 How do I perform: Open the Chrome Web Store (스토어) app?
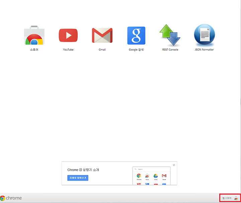pos(34,35)
